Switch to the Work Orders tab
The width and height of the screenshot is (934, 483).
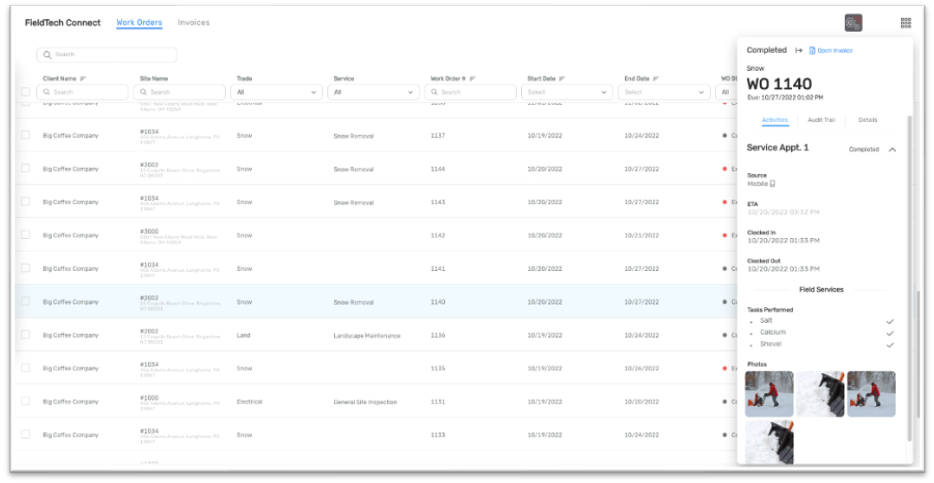138,23
